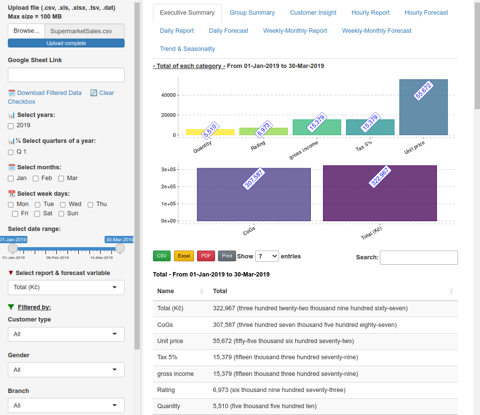Click the calendar icon beside Select months

(x=12, y=167)
